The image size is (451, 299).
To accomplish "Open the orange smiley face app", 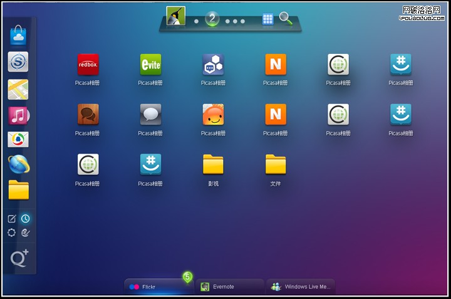I will point(213,114).
